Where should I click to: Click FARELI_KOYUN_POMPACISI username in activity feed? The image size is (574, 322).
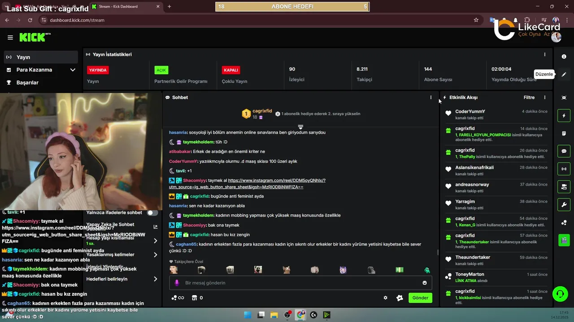[484, 135]
